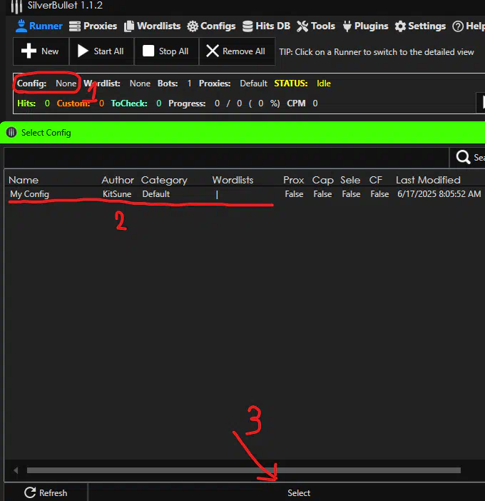Go to the Configs tab
Image resolution: width=485 pixels, height=501 pixels.
pos(211,26)
